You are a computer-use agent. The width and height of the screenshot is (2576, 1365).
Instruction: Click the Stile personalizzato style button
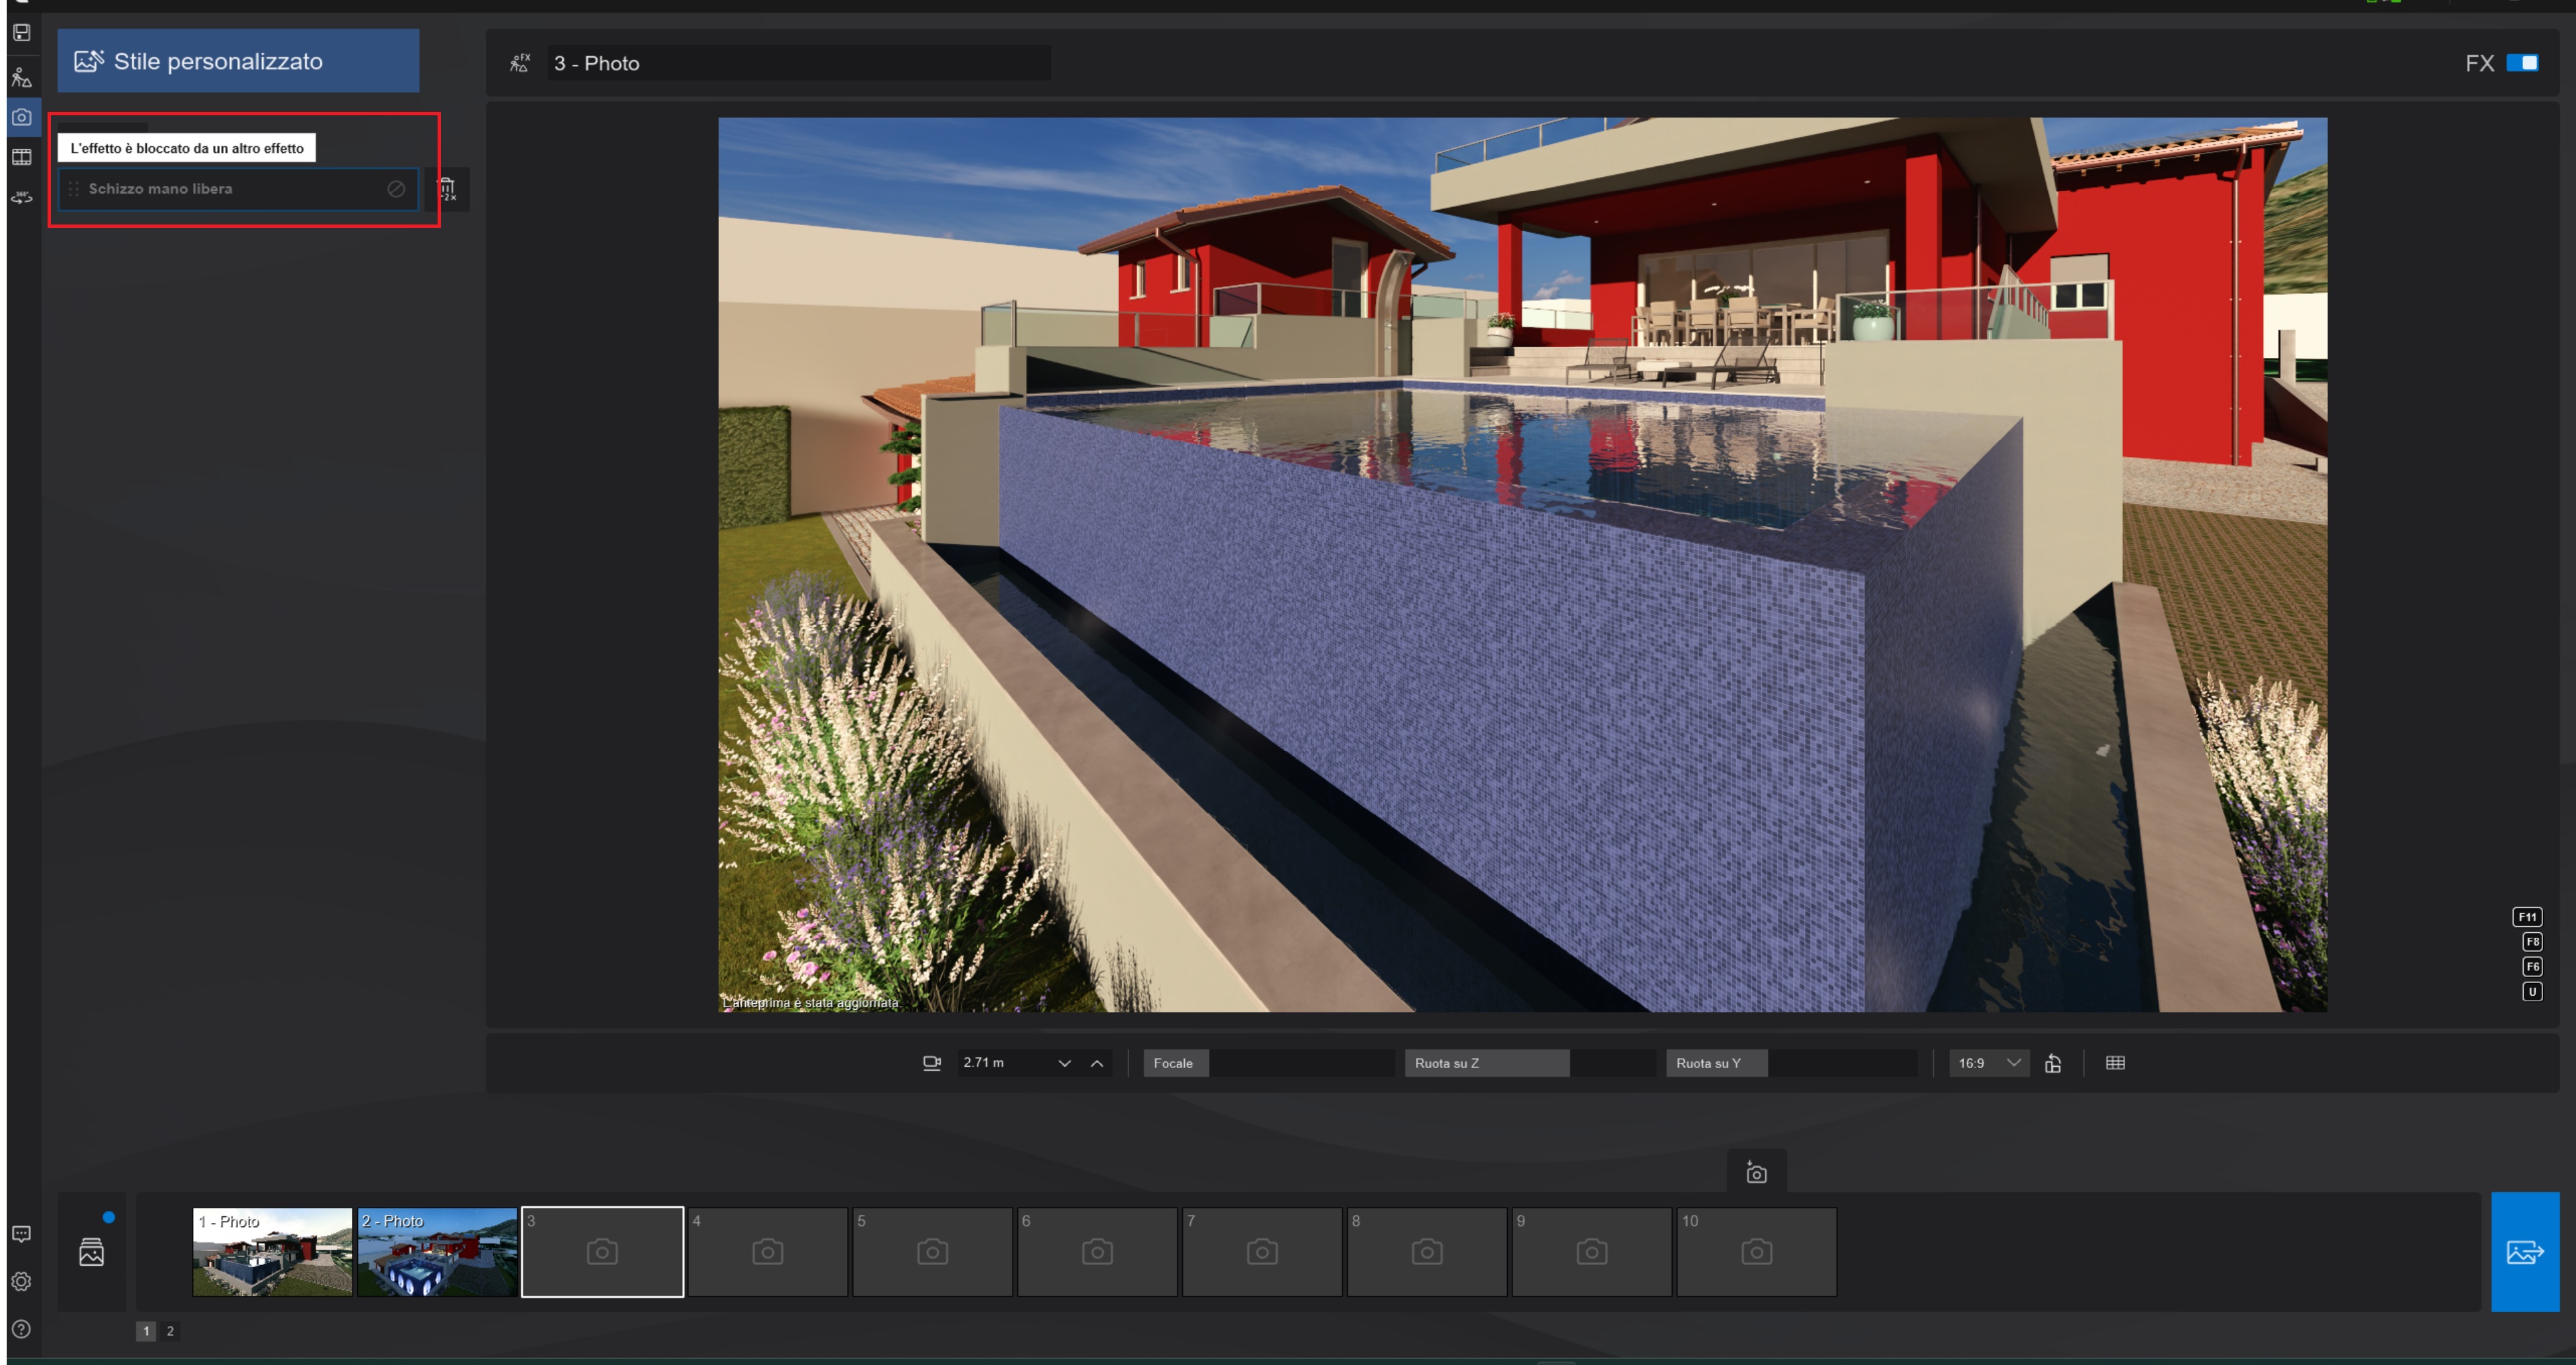[x=238, y=61]
